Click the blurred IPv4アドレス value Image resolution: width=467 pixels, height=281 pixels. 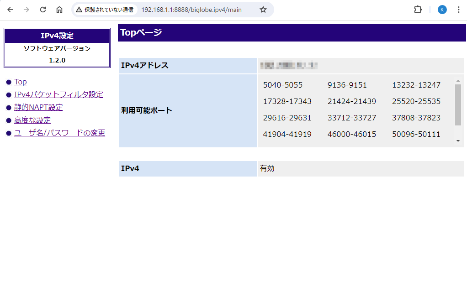coord(288,66)
